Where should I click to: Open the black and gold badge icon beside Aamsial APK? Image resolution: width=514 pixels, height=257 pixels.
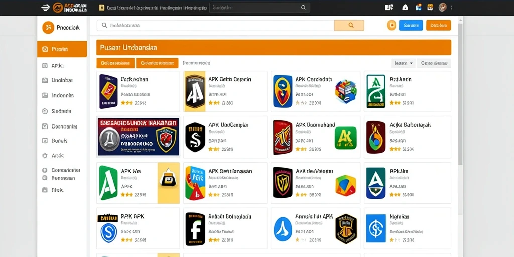pos(345,229)
